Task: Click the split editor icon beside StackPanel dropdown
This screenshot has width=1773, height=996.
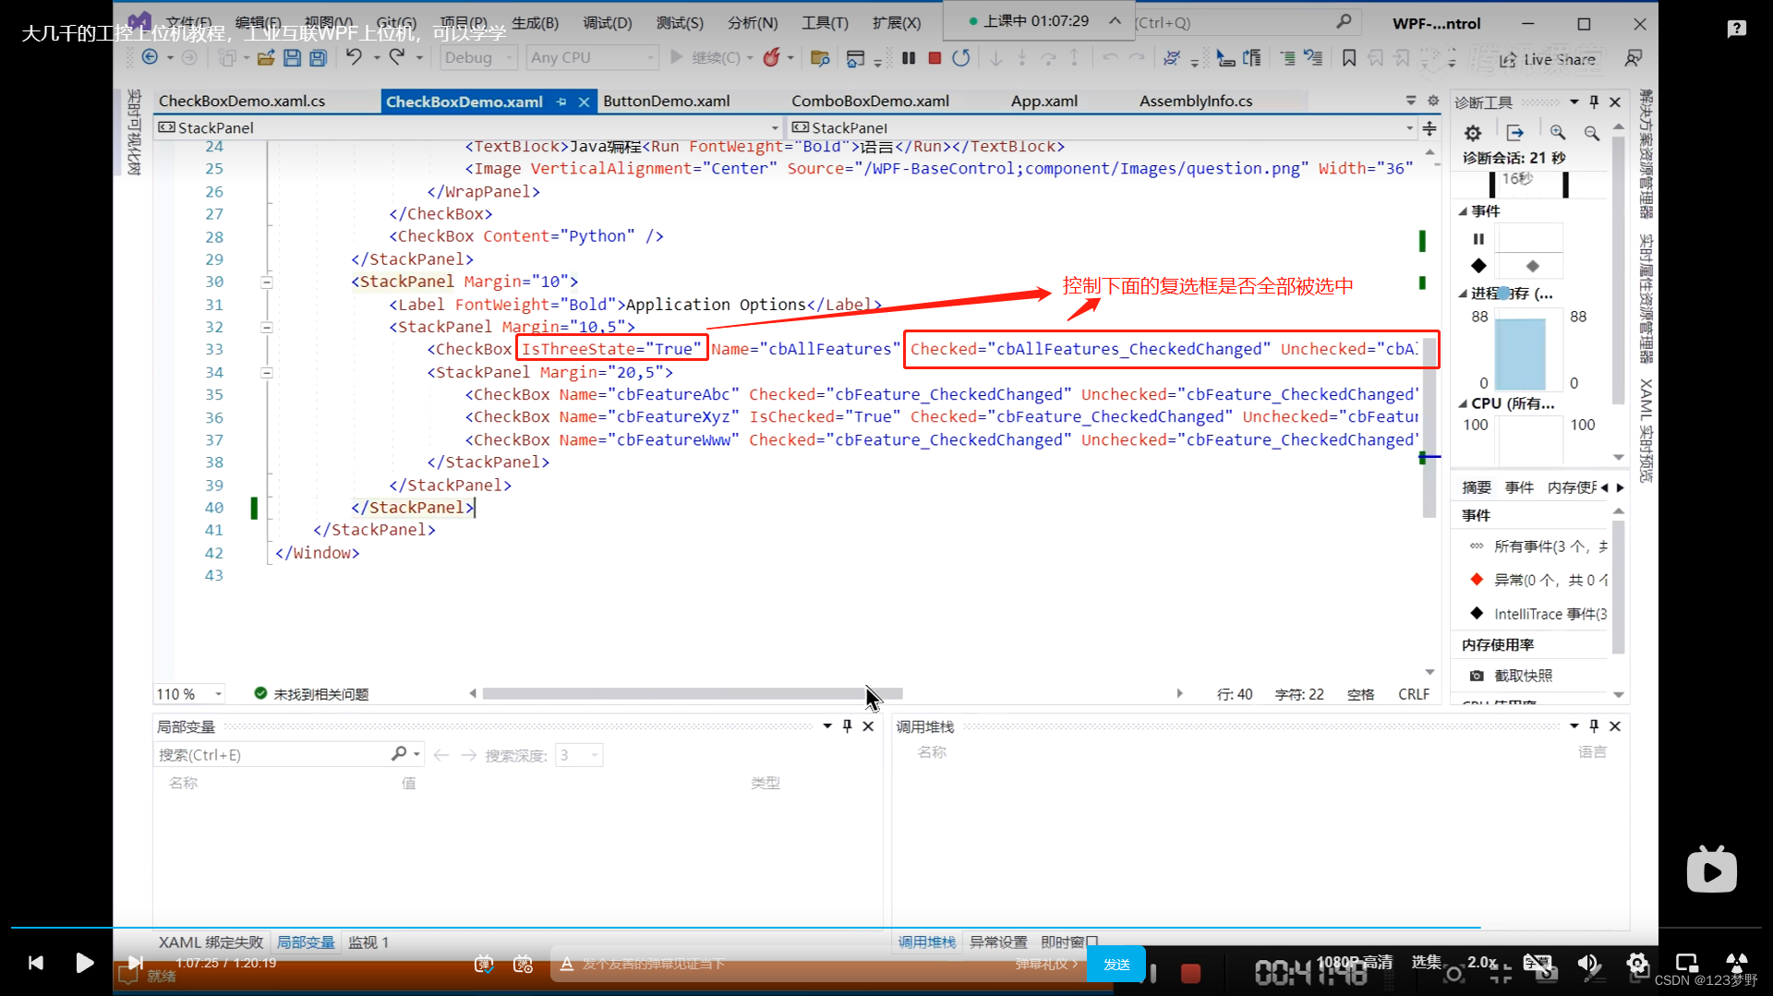Action: (x=1429, y=128)
